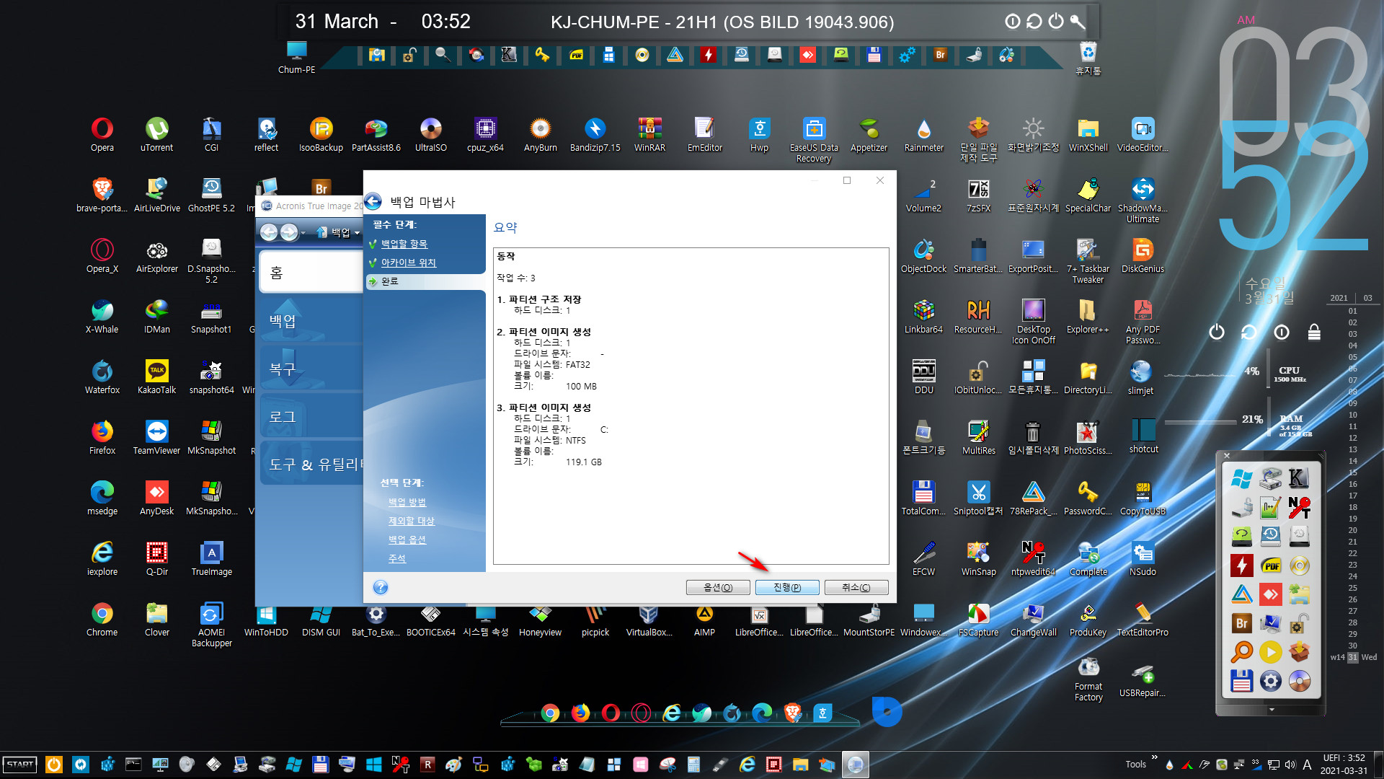Open the PartAssist8.6 desktop icon
1384x779 pixels.
point(376,134)
